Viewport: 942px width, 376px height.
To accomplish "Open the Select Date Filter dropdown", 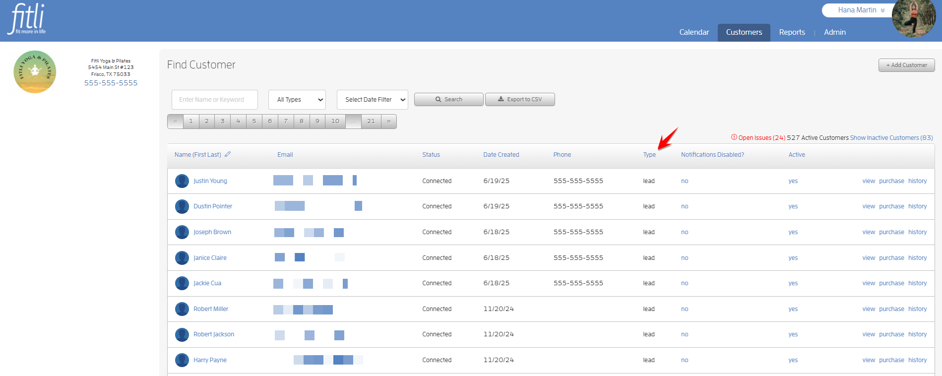I will point(373,100).
